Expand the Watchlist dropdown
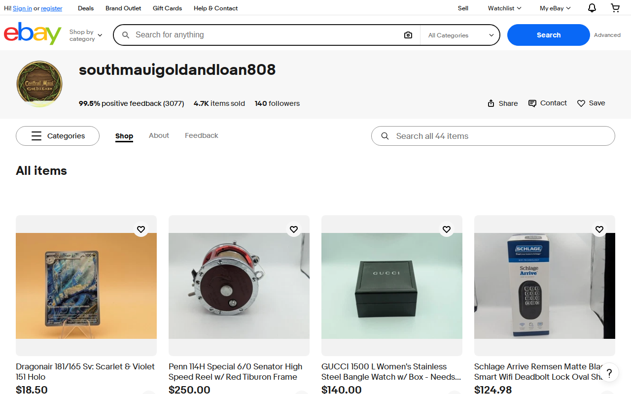The image size is (631, 394). 505,8
